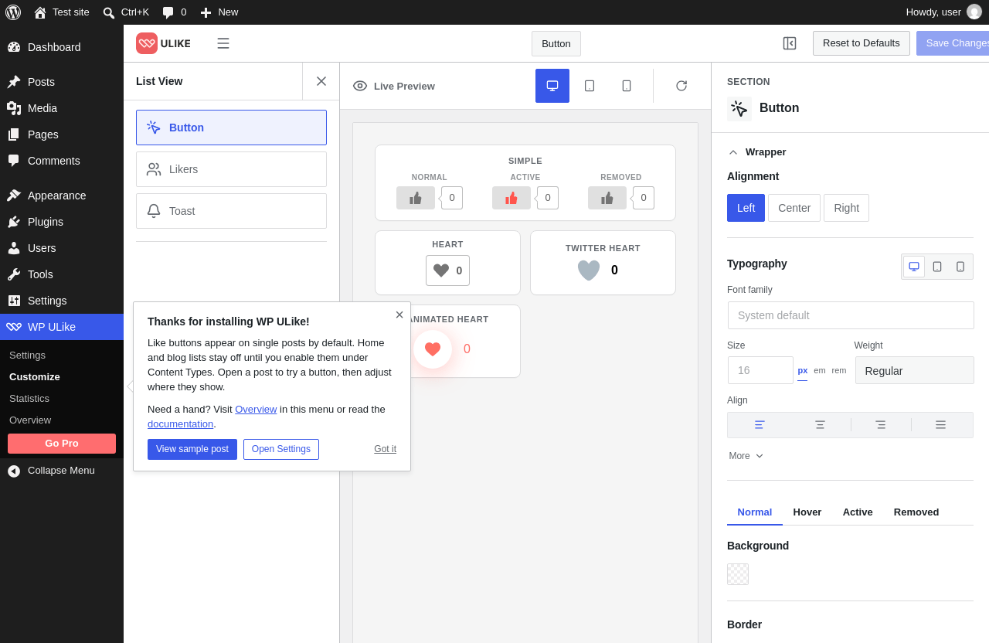
Task: Switch preview to tablet device
Action: 590,86
